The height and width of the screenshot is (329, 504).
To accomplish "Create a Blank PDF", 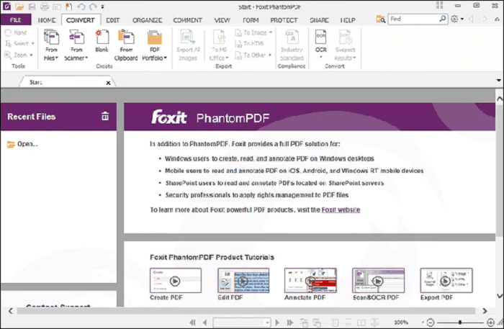I will tap(102, 41).
